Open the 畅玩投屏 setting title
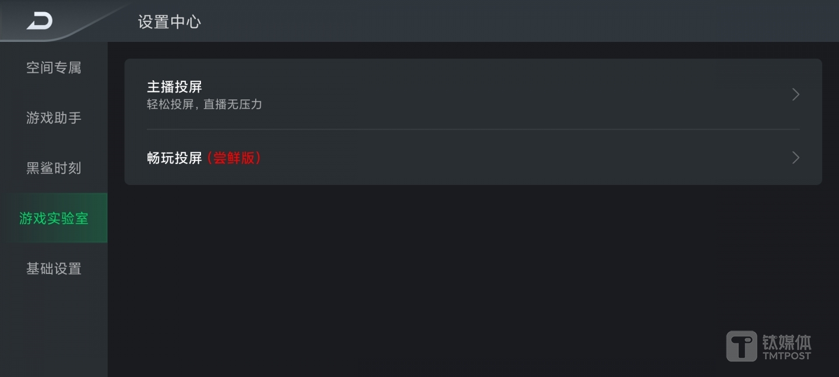The height and width of the screenshot is (377, 839). coord(174,158)
